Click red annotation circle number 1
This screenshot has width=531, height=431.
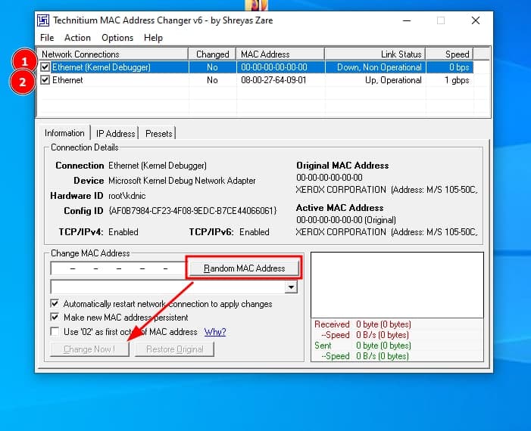pos(24,62)
